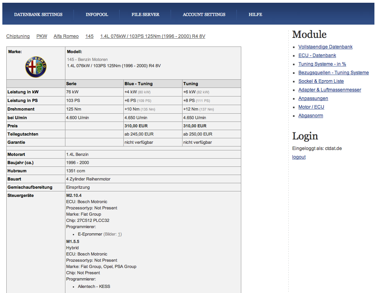This screenshot has height=293, width=376.
Task: Select the 1.4L Benzin Motorart value
Action: (77, 155)
